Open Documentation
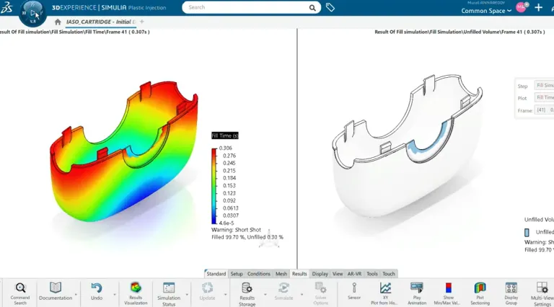This screenshot has height=307, width=554. [56, 291]
